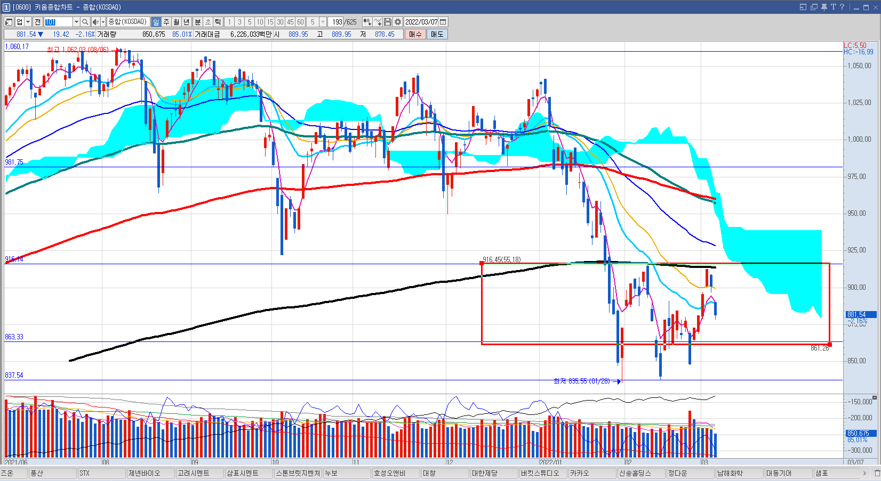Screen dimensions: 881x481
Task: Edit the bar count field 193
Action: (x=336, y=22)
